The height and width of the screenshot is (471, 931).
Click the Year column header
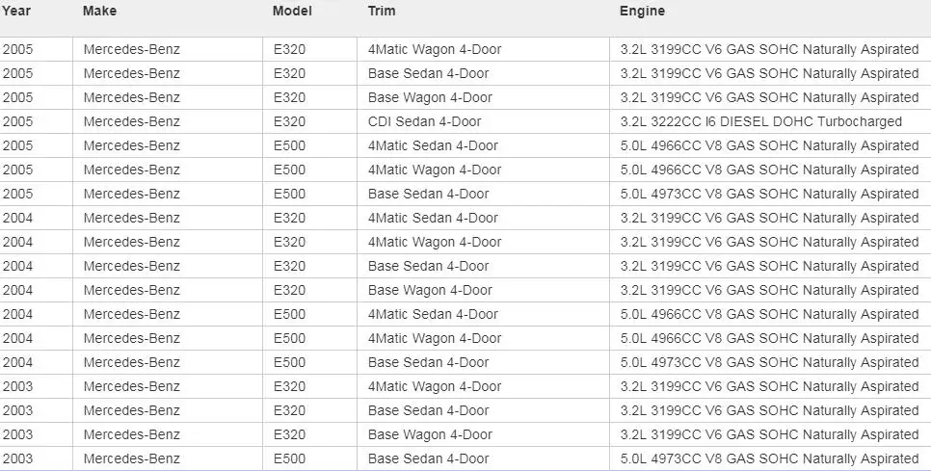click(x=16, y=11)
